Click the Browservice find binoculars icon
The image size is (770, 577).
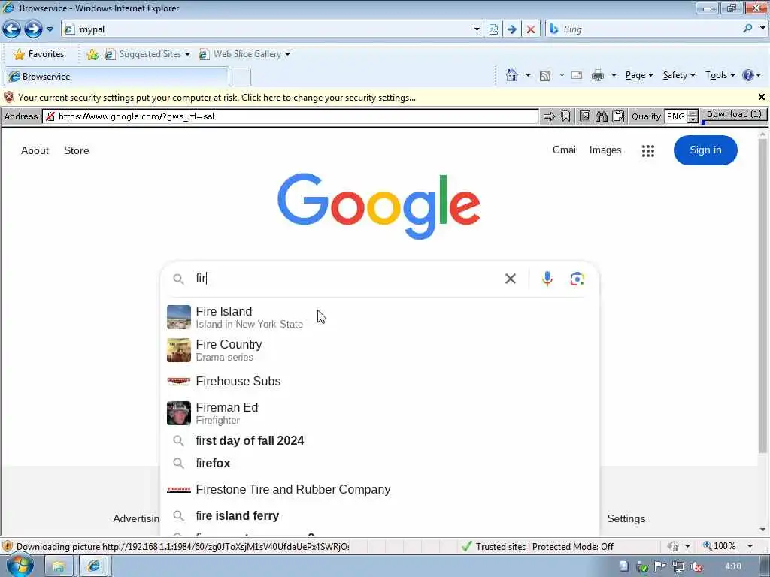(x=602, y=116)
